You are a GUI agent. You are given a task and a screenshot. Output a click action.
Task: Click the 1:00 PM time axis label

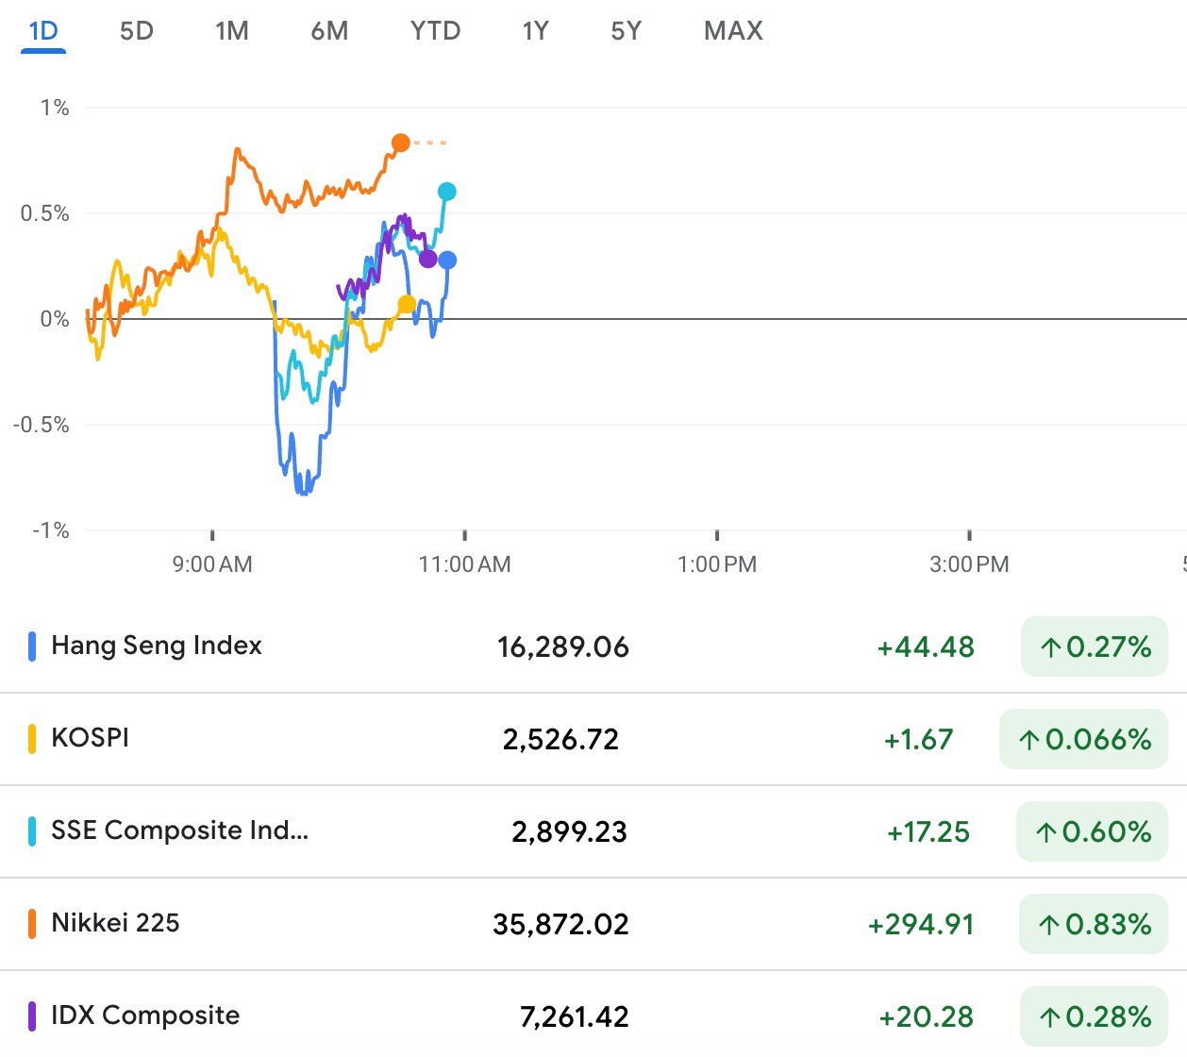pyautogui.click(x=717, y=564)
